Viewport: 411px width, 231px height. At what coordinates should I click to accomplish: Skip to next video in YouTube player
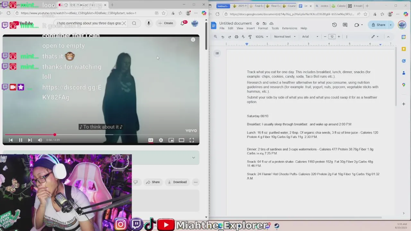click(x=30, y=140)
